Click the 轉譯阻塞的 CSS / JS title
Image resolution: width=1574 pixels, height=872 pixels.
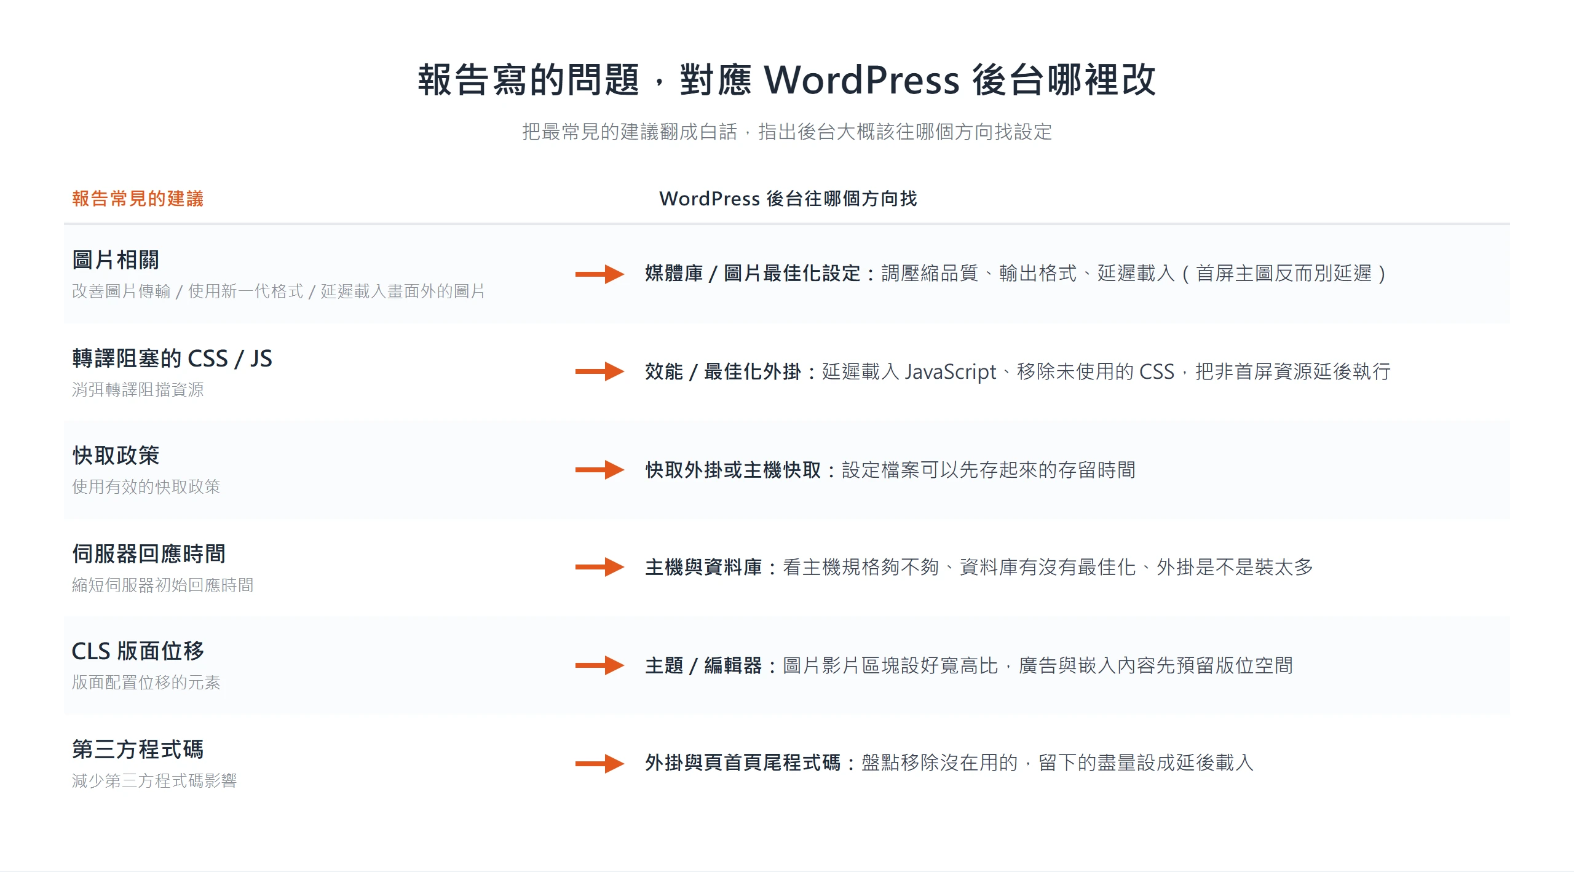click(172, 359)
